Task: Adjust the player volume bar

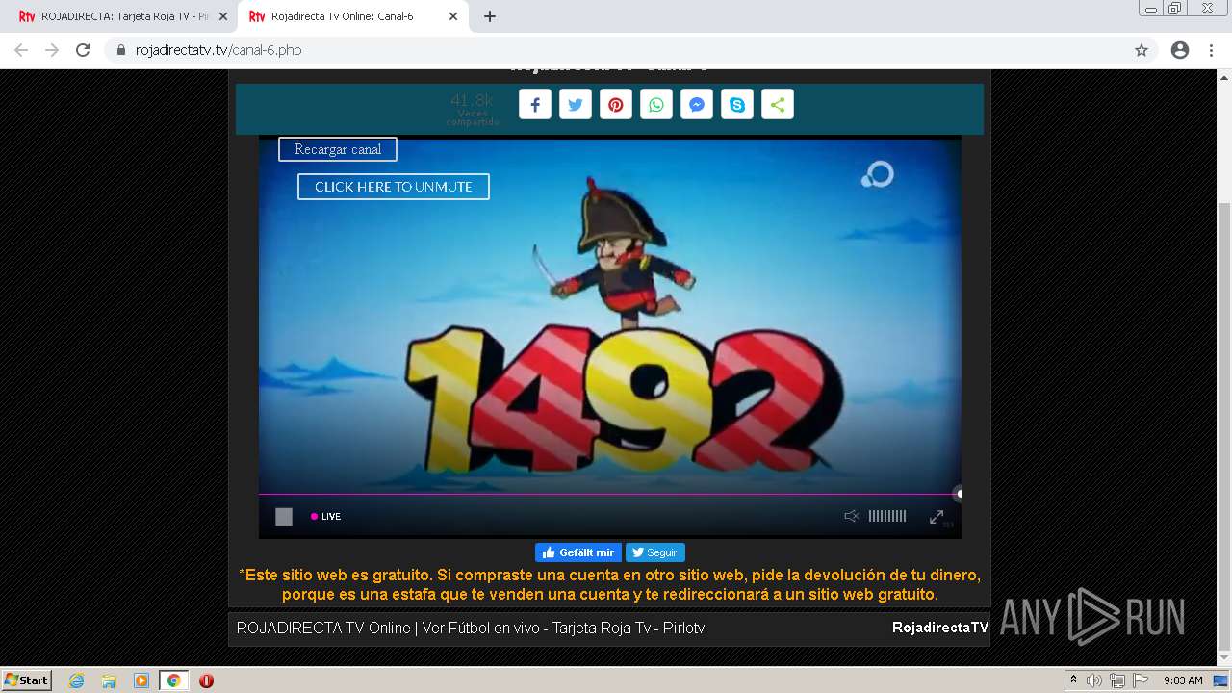Action: [887, 516]
